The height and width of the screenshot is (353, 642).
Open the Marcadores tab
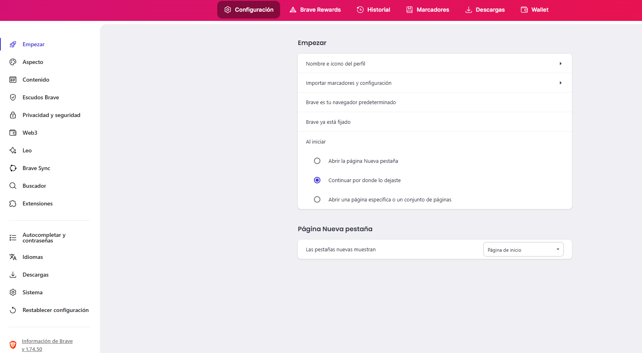428,10
